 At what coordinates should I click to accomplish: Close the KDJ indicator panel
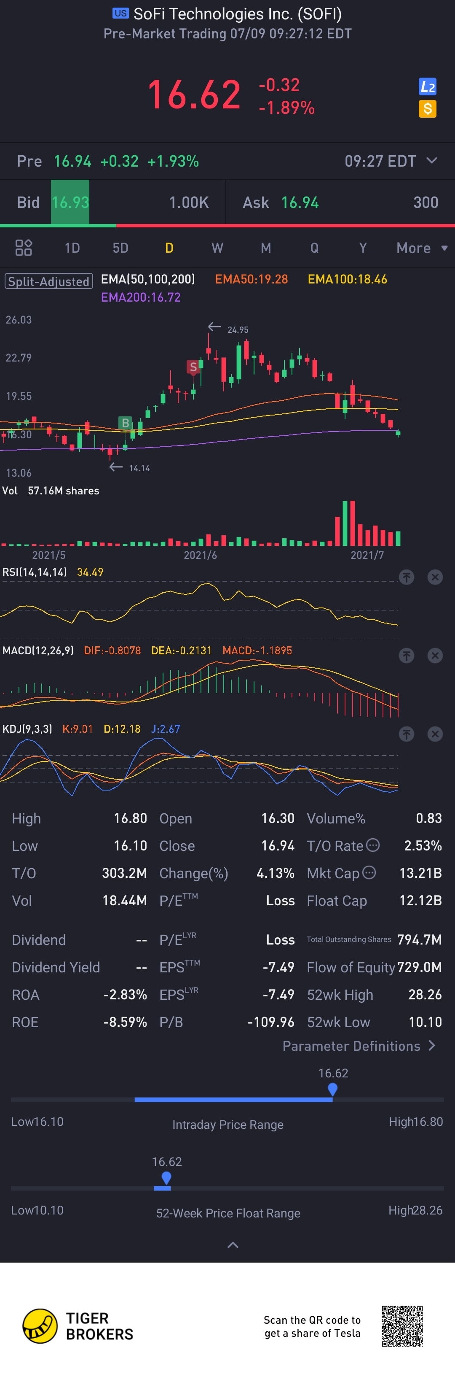pyautogui.click(x=435, y=734)
